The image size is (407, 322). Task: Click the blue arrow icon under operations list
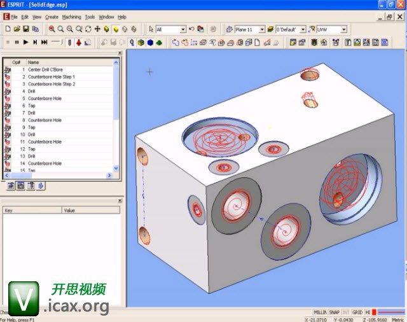pyautogui.click(x=41, y=186)
